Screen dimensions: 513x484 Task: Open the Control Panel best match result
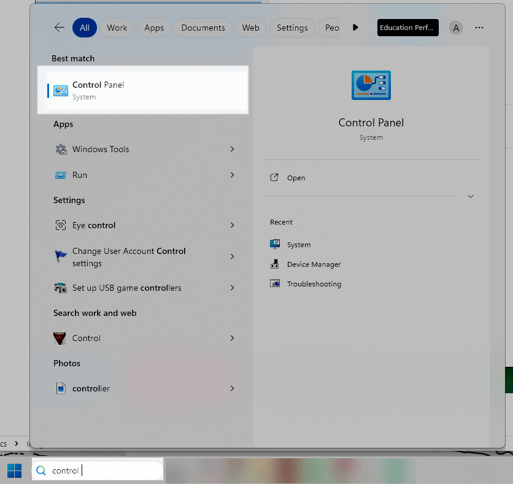(x=147, y=91)
